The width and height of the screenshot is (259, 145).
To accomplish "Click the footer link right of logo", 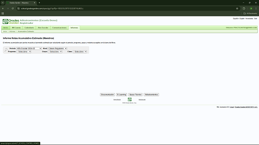I will point(142,99).
